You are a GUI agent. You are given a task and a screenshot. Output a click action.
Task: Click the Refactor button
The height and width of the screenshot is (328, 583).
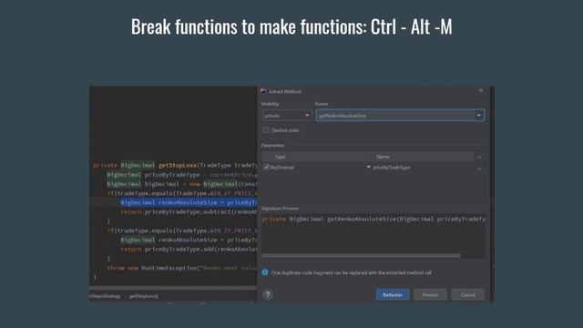393,294
